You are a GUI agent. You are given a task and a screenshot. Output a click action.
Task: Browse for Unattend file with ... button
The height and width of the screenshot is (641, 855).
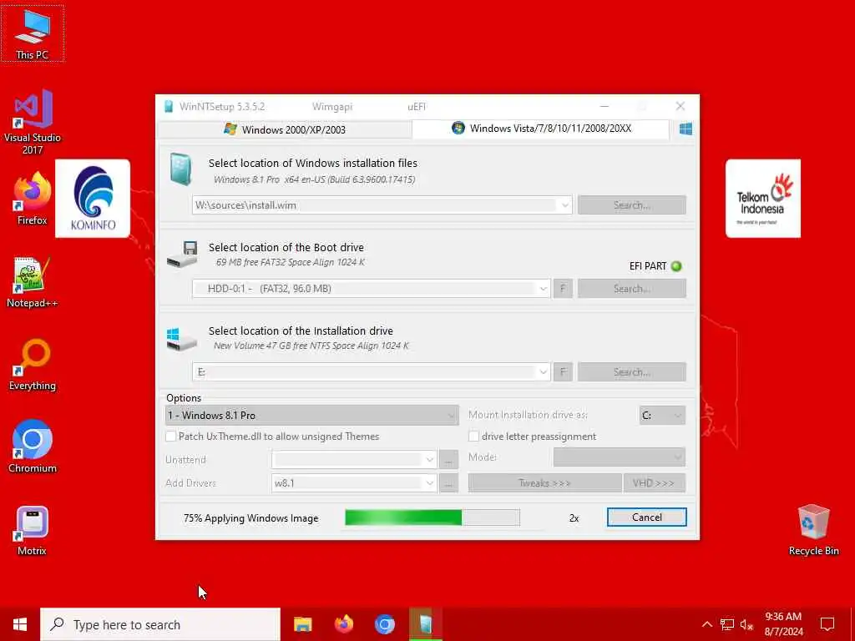448,460
